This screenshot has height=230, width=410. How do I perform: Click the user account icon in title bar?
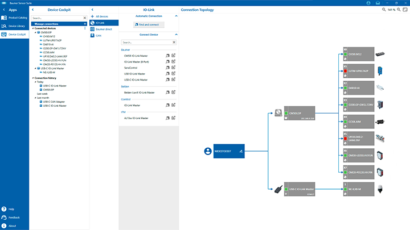368,3
